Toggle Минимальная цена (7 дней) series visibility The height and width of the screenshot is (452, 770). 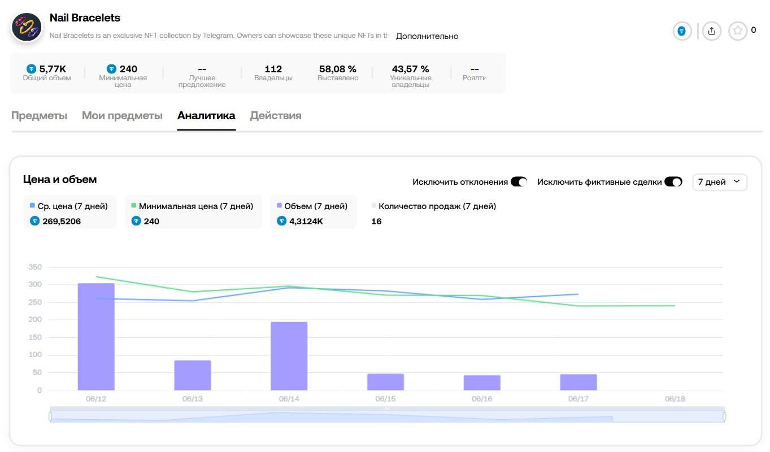(x=193, y=206)
